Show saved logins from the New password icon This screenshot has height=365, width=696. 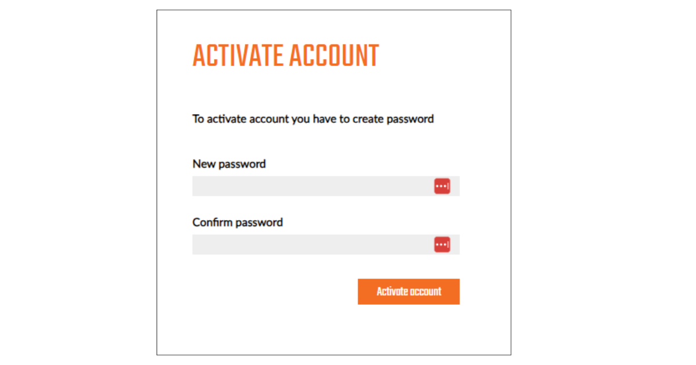442,186
